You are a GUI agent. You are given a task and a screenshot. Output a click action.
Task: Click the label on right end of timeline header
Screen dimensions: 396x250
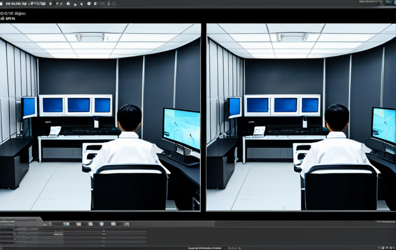pyautogui.click(x=385, y=222)
